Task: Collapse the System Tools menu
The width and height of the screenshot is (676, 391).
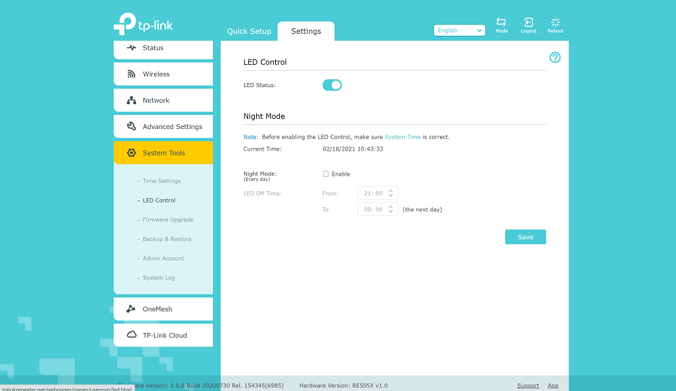Action: [164, 153]
